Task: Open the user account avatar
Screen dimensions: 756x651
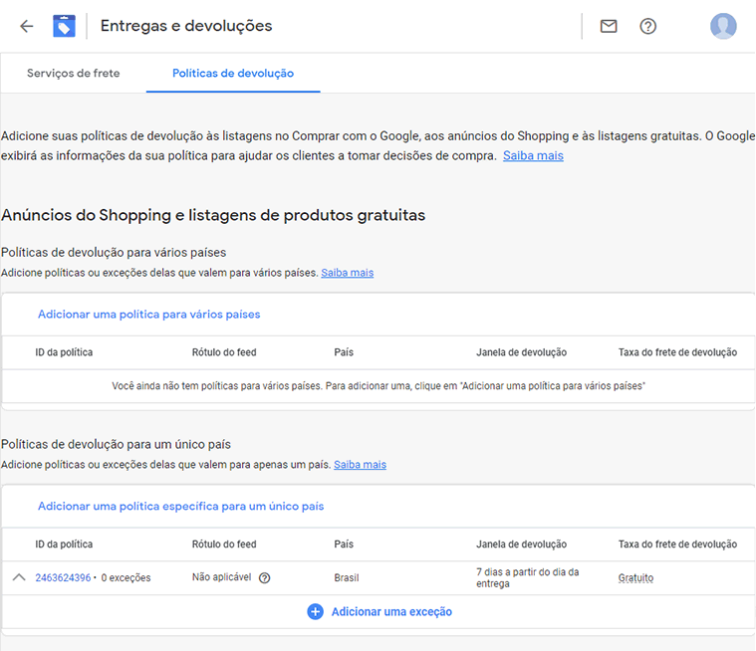Action: tap(723, 26)
